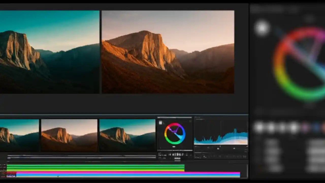Click the reset icon in the color wheel panel header
The width and height of the screenshot is (325, 183).
point(190,121)
